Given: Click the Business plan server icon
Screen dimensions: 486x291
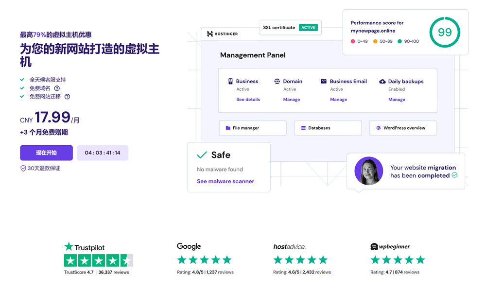Looking at the screenshot, I should coord(230,81).
